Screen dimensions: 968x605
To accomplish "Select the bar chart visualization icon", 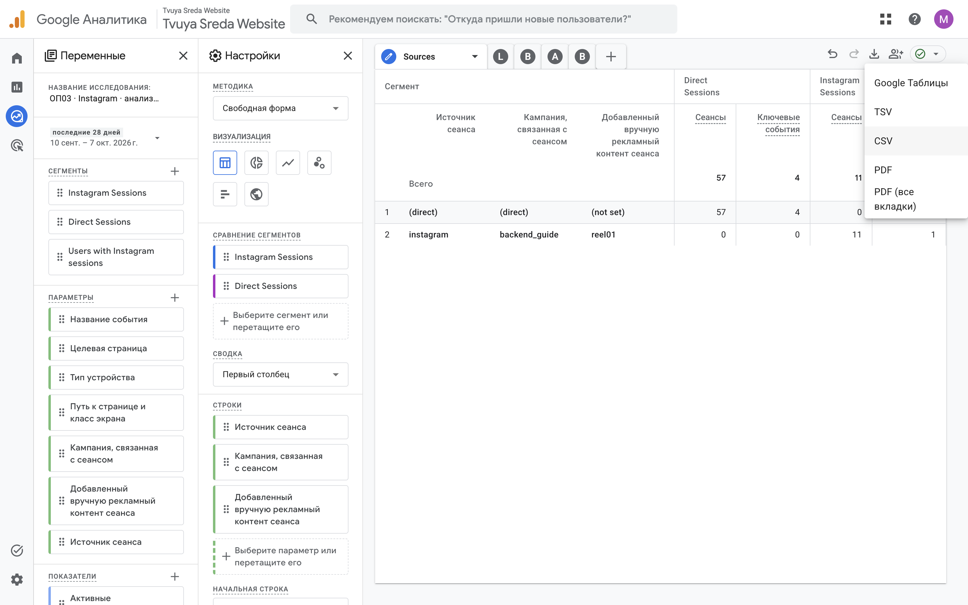I will 225,195.
